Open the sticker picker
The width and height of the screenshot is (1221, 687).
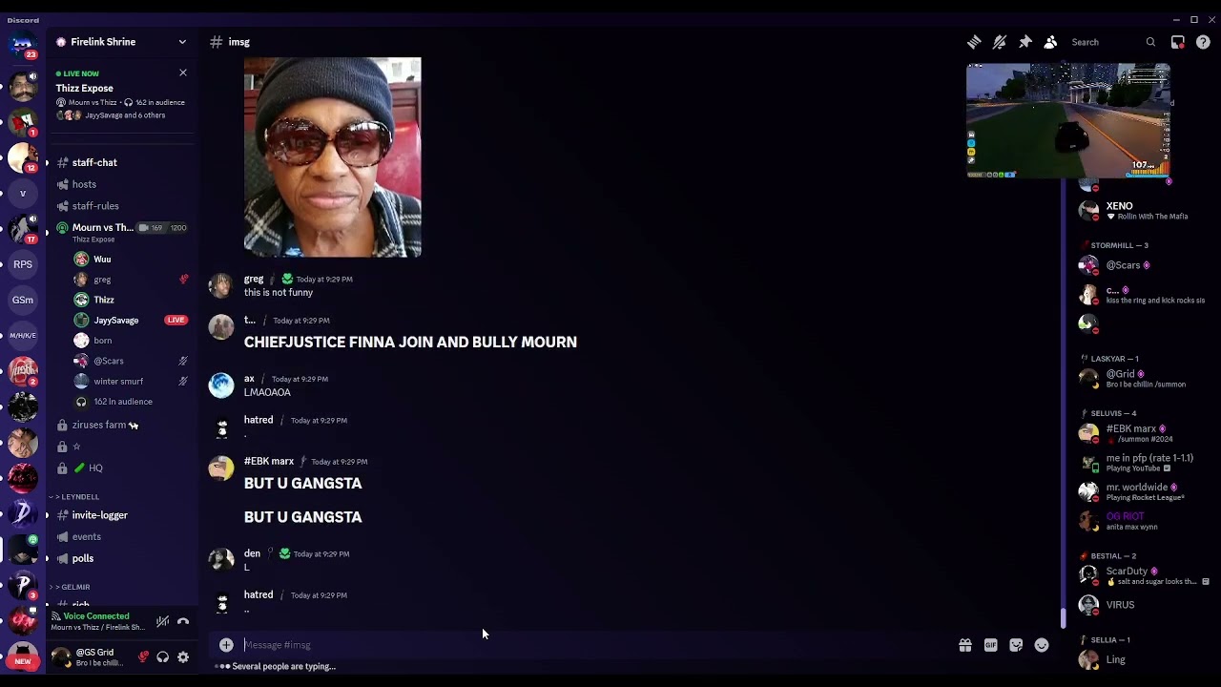pyautogui.click(x=1016, y=645)
